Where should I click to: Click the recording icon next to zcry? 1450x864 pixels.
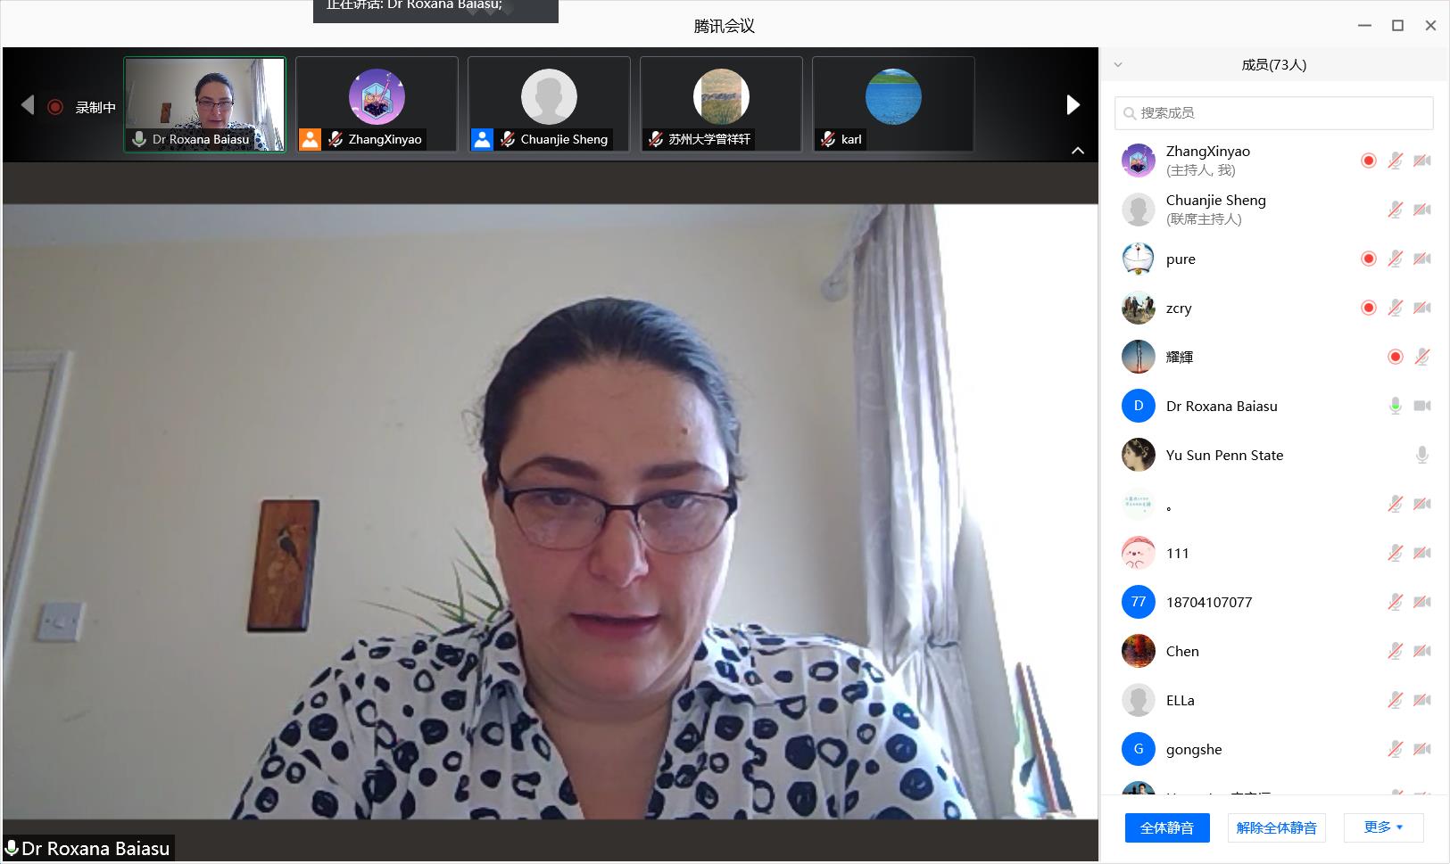[x=1368, y=308]
